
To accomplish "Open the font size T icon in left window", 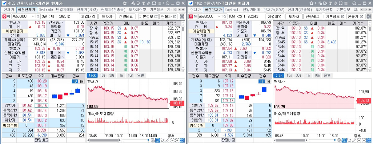I will [x=144, y=3].
